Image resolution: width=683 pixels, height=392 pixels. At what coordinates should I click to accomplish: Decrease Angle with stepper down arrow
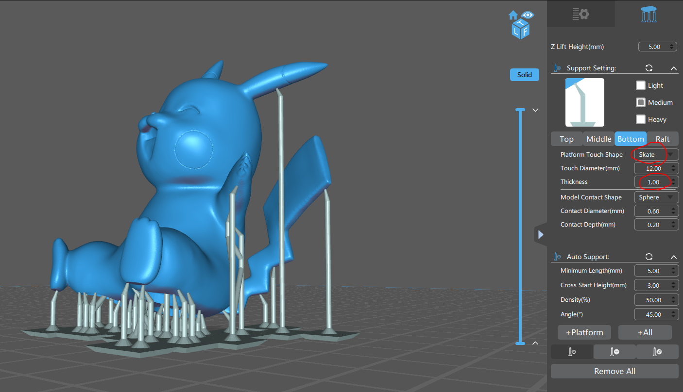coord(674,317)
